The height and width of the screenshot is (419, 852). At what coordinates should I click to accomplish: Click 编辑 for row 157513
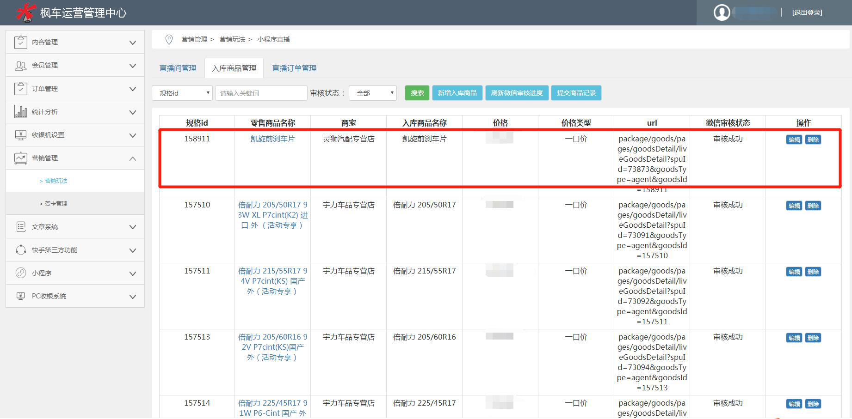[794, 338]
